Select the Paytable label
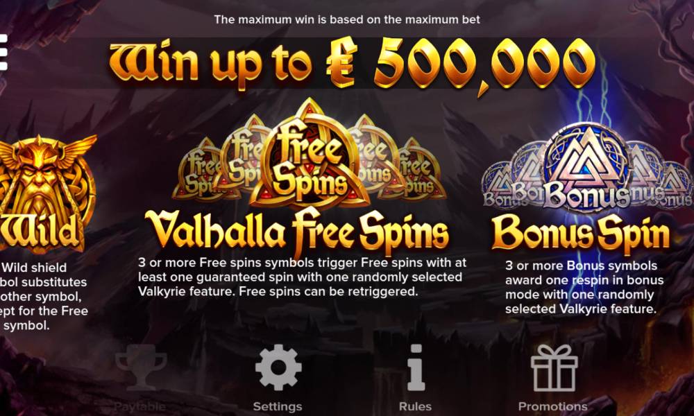694x416 pixels. point(140,406)
